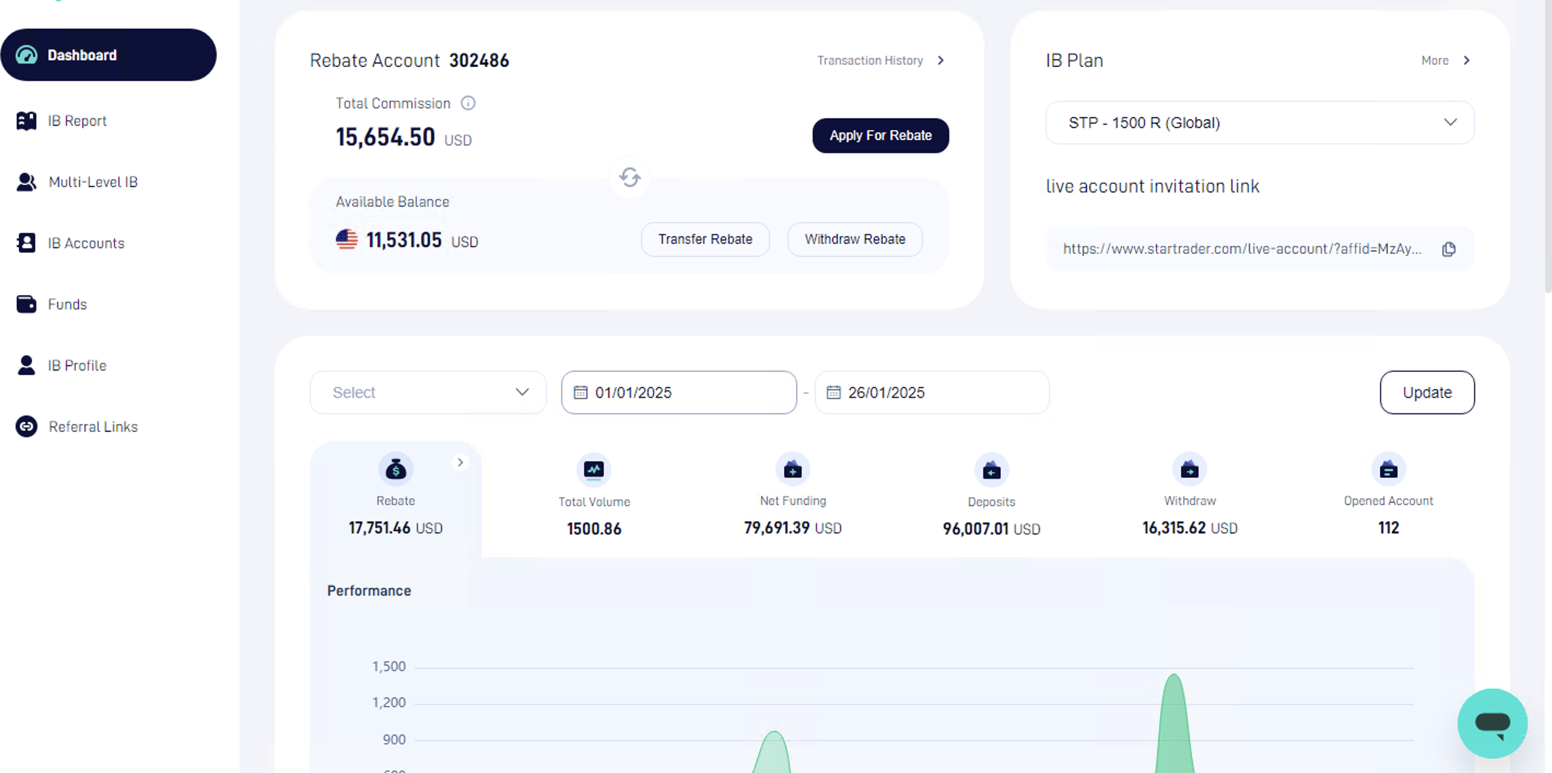This screenshot has height=773, width=1552.
Task: Click the Update button
Action: (1427, 392)
